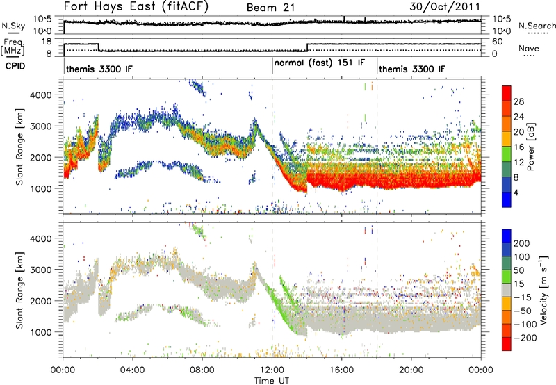The height and width of the screenshot is (385, 556).
Task: Select the light green Velocity color bar segment
Action: [507, 277]
